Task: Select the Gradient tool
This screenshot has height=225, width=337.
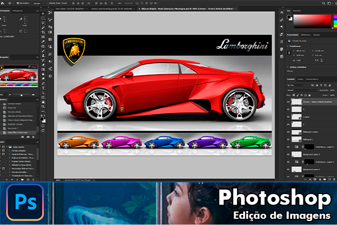Action: click(43, 69)
